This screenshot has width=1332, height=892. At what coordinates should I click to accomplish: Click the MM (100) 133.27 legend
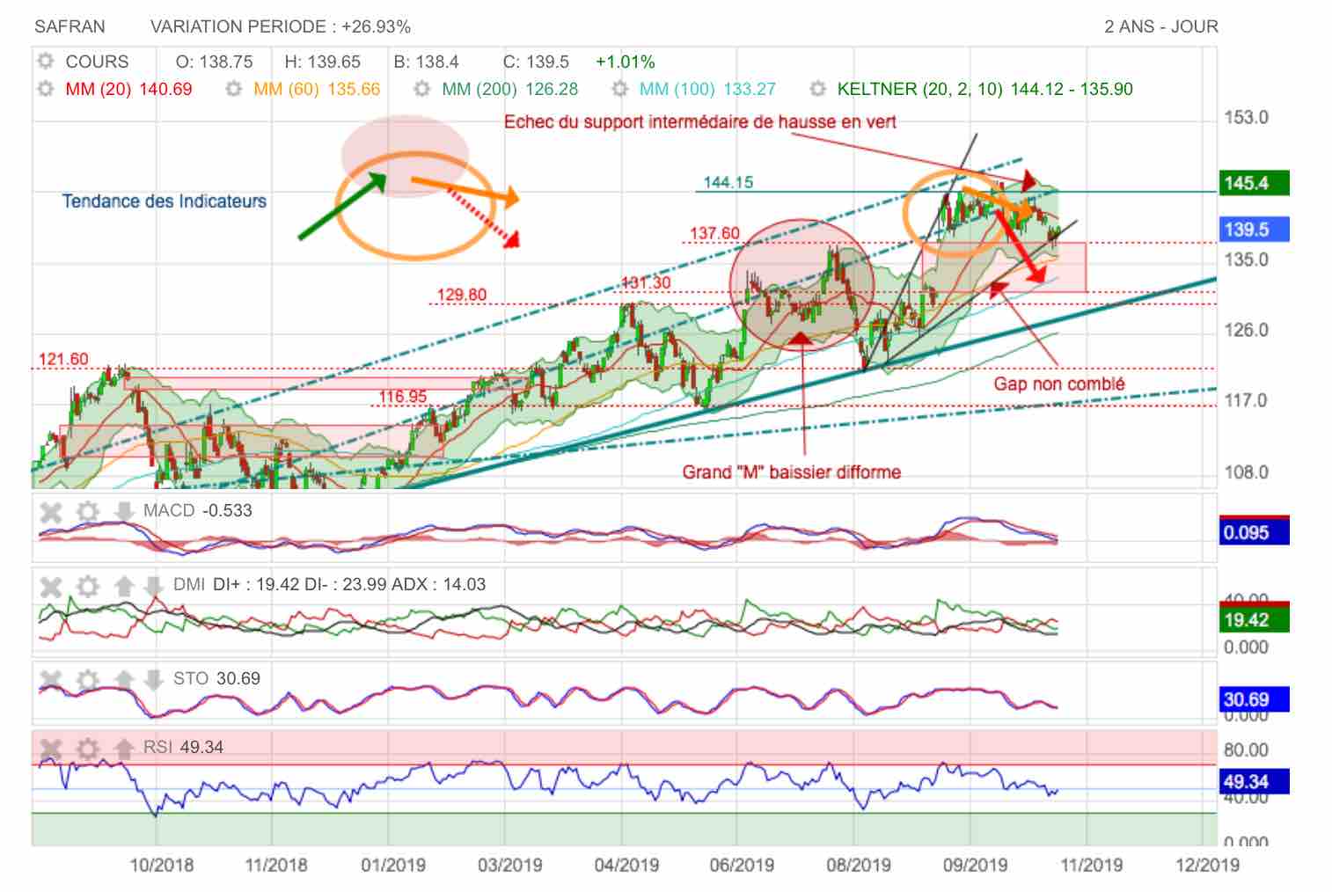point(707,89)
